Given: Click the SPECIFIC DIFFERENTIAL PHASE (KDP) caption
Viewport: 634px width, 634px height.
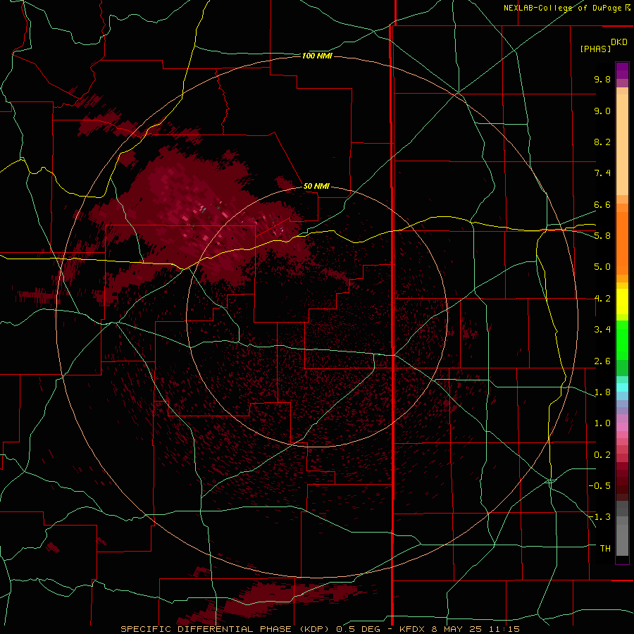Looking at the screenshot, I should click(x=225, y=629).
